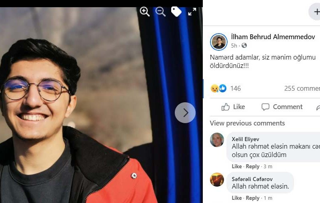Zoom in on the photo
Image resolution: width=320 pixels, height=203 pixels.
click(144, 12)
